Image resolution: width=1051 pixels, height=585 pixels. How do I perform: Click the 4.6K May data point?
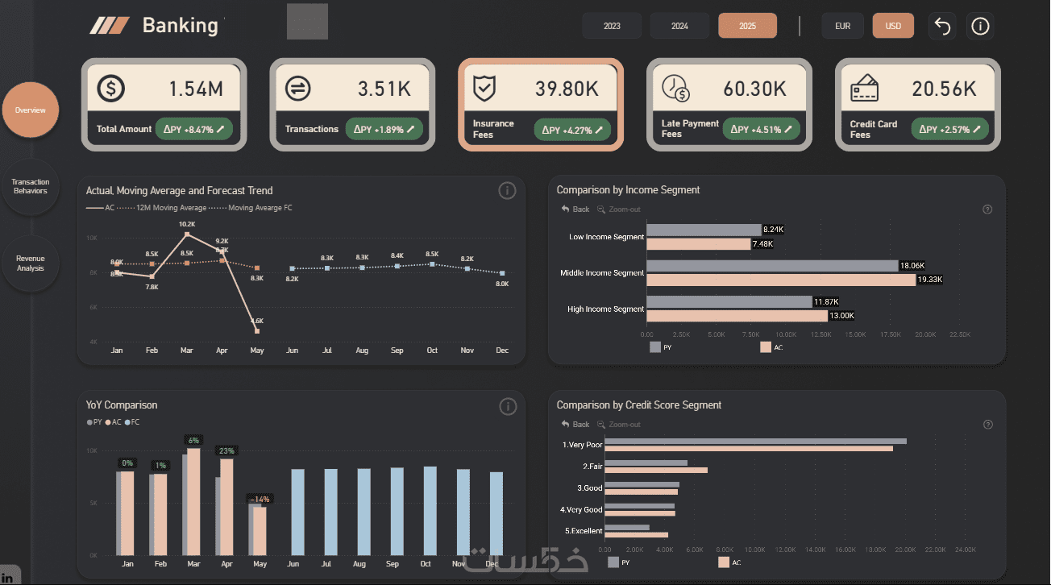257,330
